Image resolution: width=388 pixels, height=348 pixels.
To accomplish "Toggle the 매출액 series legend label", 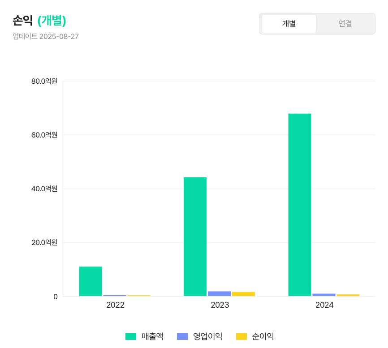I will (152, 336).
